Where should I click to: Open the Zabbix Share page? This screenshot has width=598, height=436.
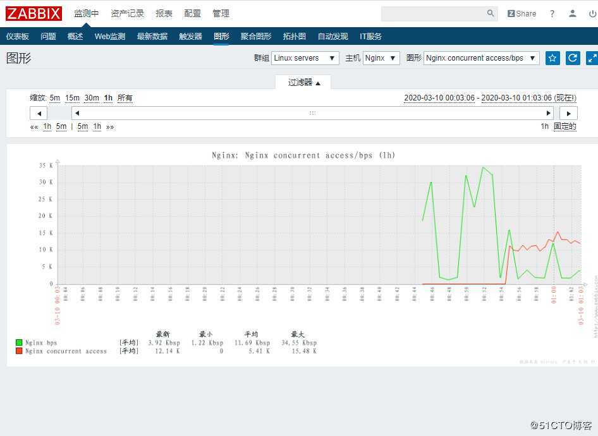[521, 13]
